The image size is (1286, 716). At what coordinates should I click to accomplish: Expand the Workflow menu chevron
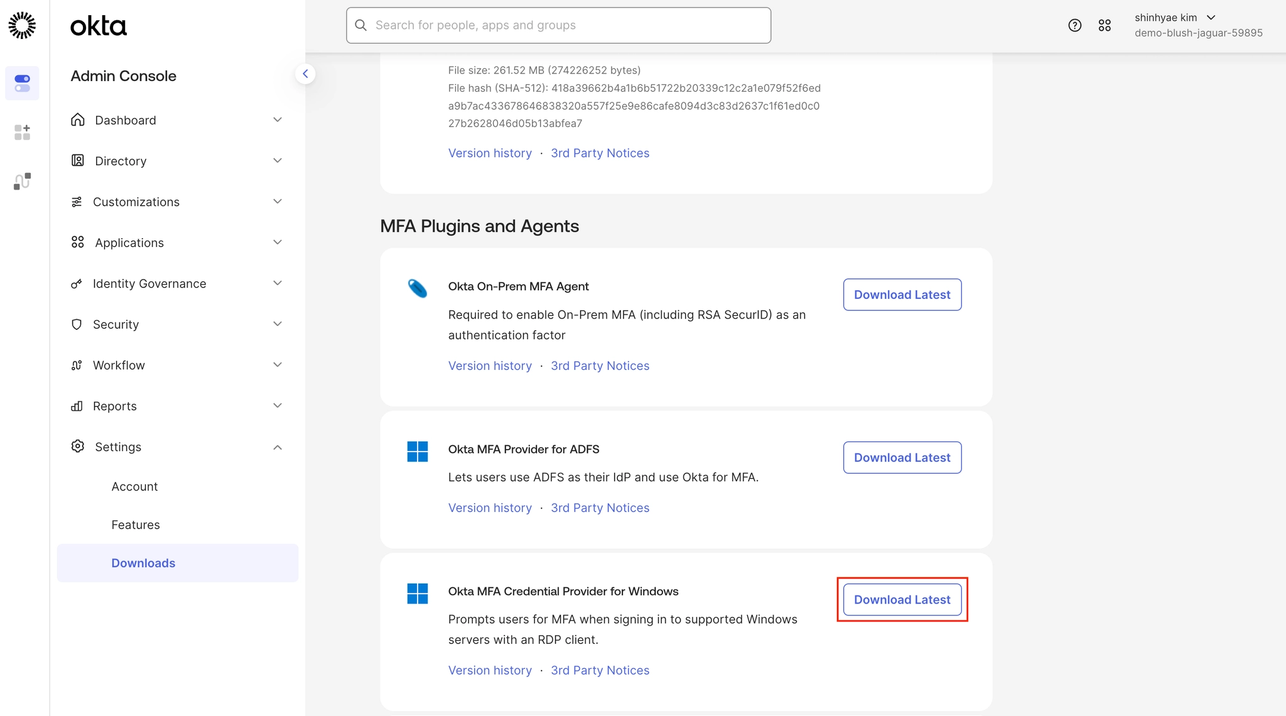[x=278, y=364]
